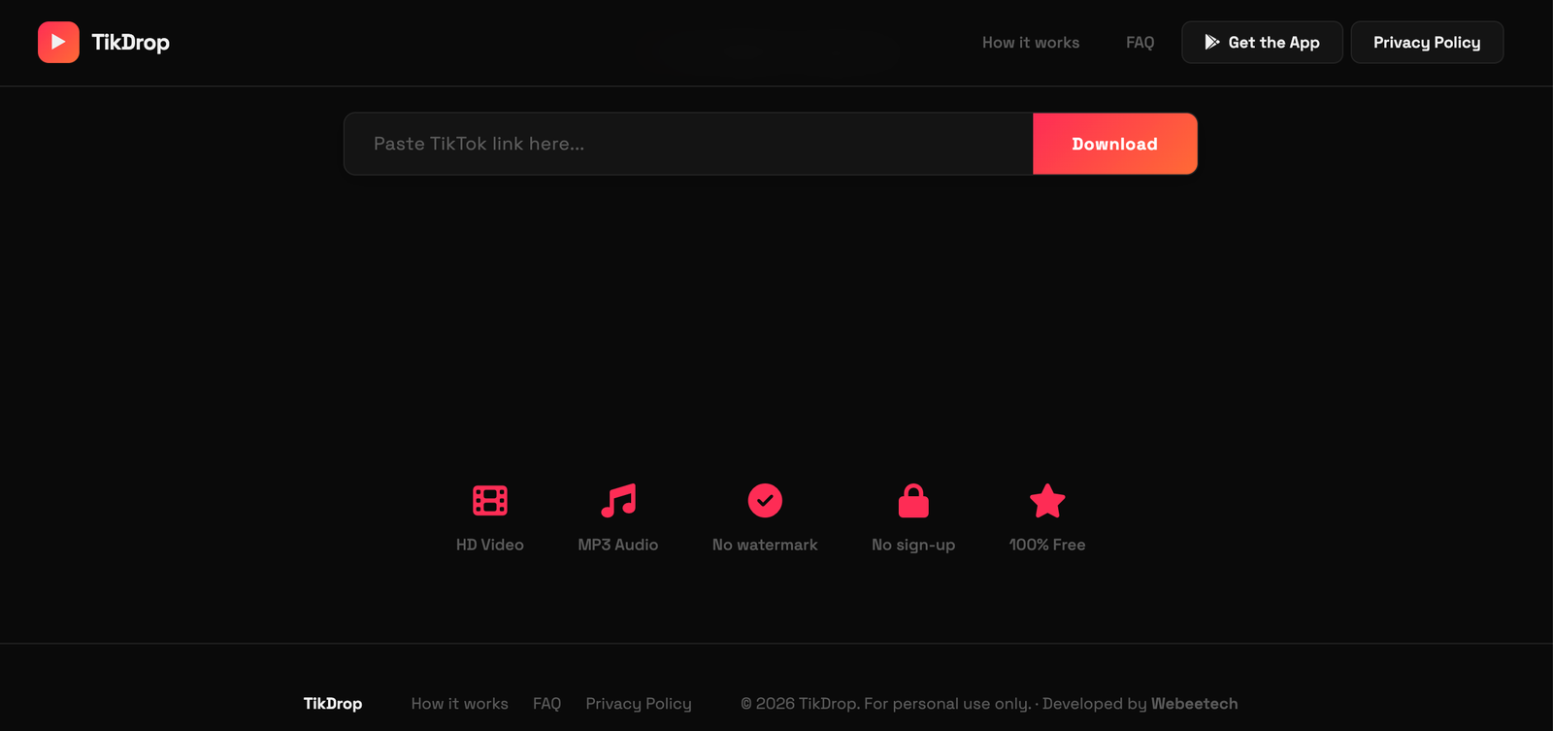Select the No watermark label text

coord(765,545)
